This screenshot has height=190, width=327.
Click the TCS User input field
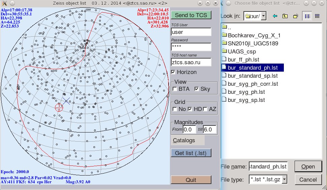[191, 32]
